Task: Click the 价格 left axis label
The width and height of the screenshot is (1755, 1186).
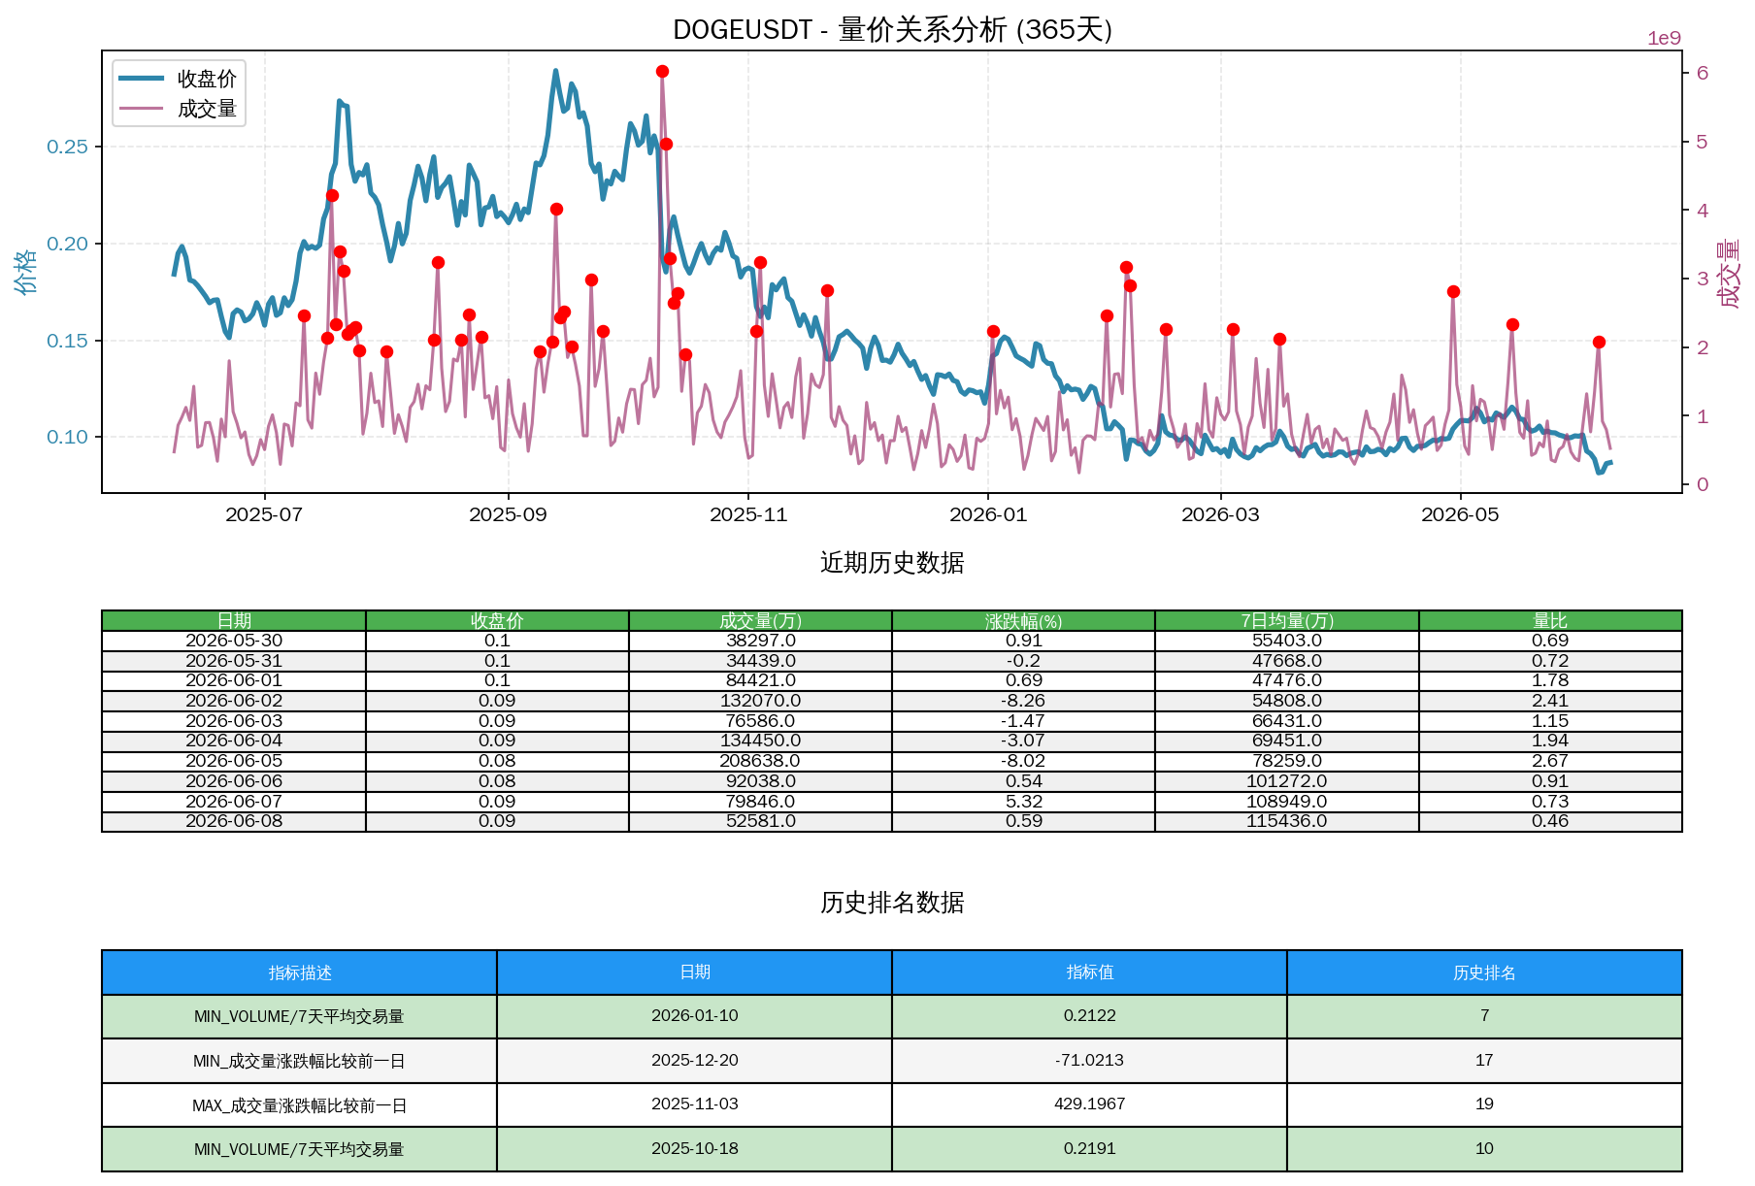Action: (25, 272)
